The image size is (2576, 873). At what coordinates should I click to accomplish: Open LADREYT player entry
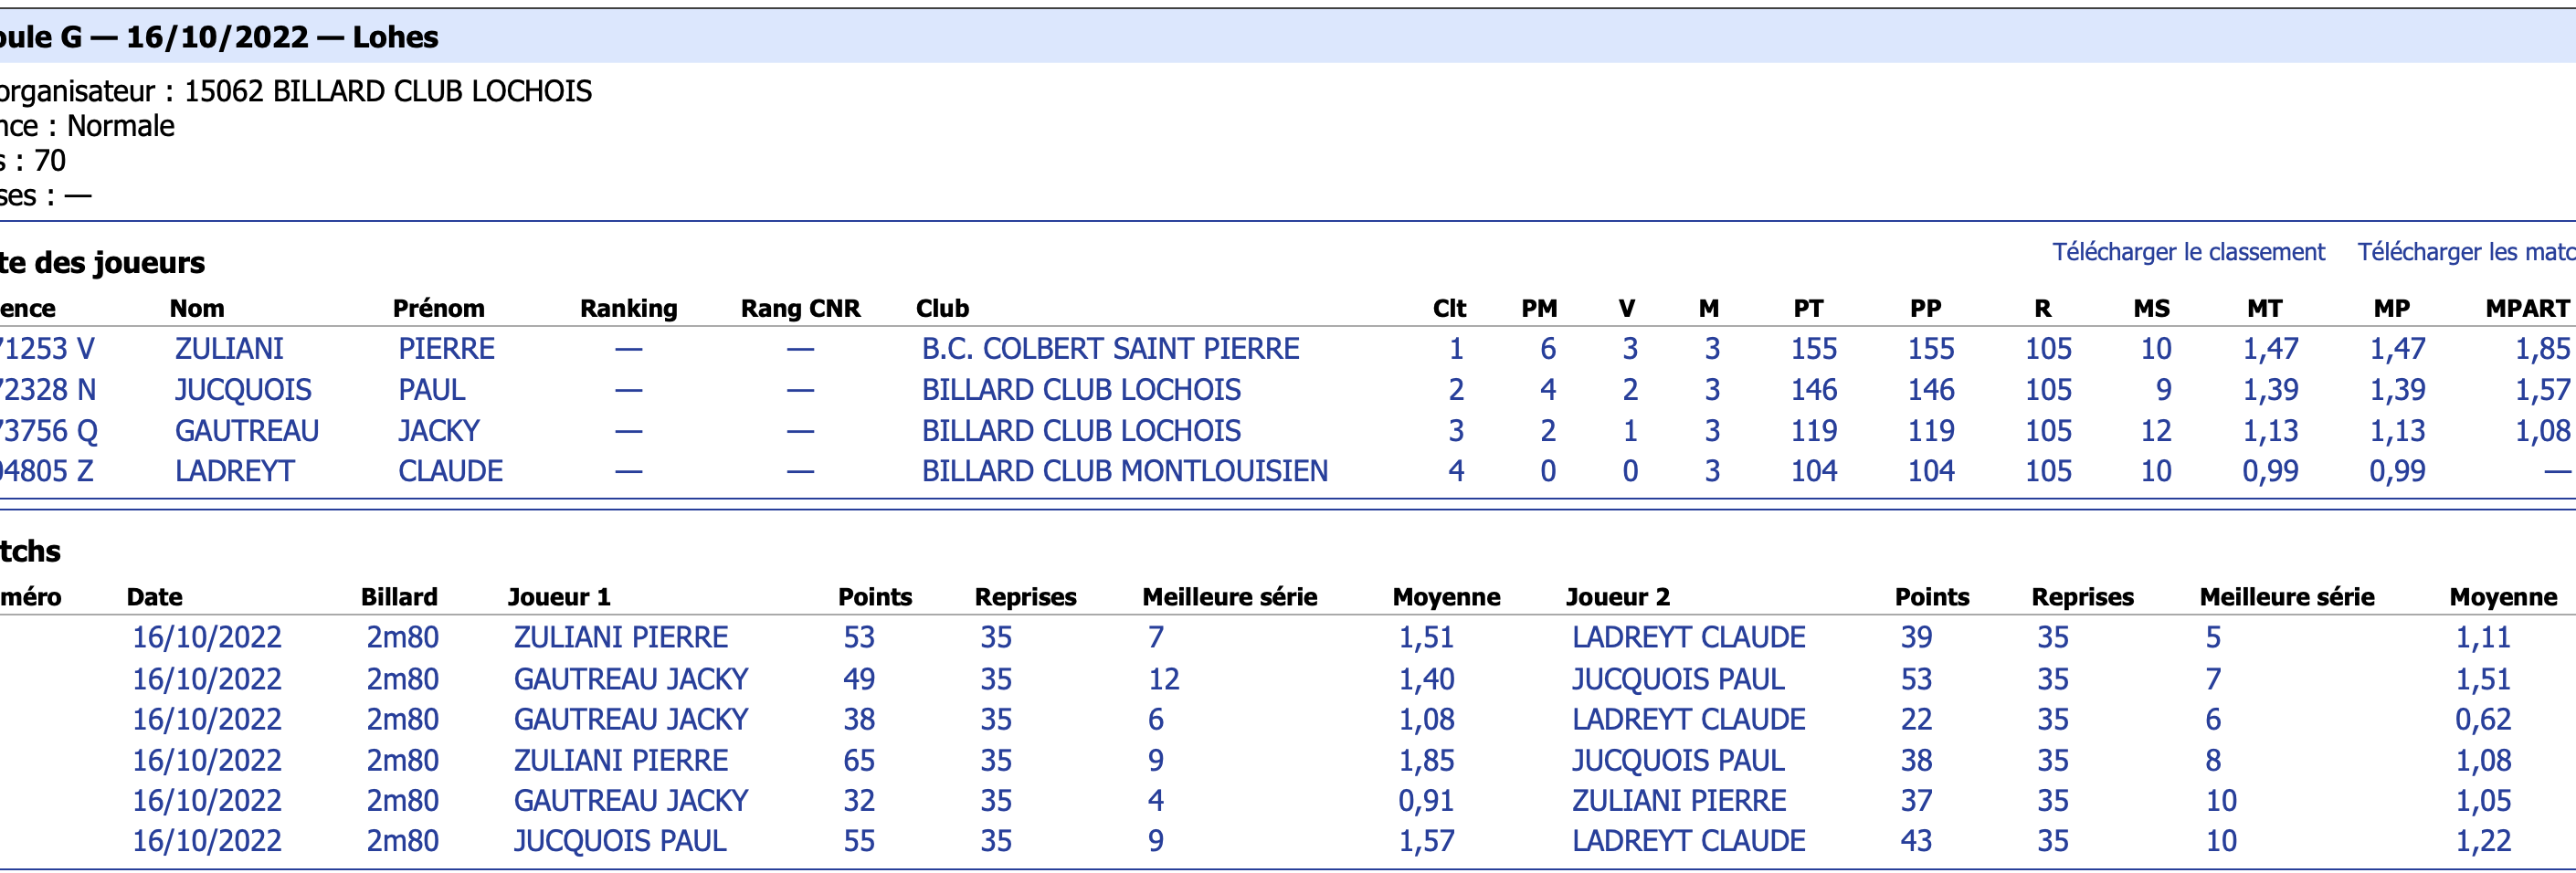pos(235,470)
